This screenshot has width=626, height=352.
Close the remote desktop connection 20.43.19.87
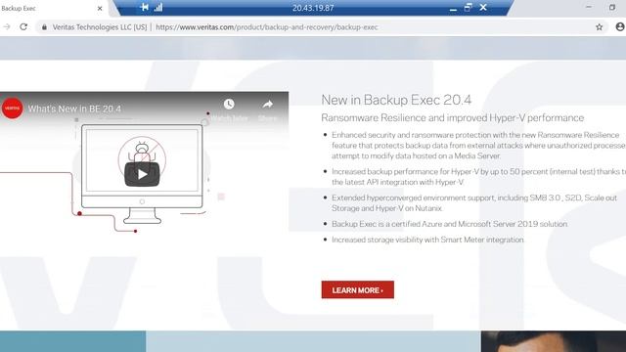(x=483, y=7)
